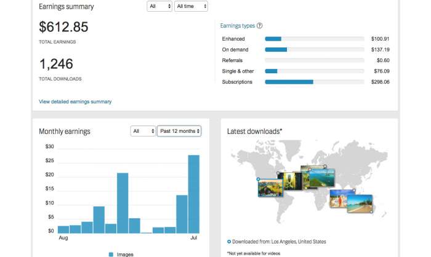Click the Earnings types heading link
The width and height of the screenshot is (431, 257).
click(x=237, y=26)
